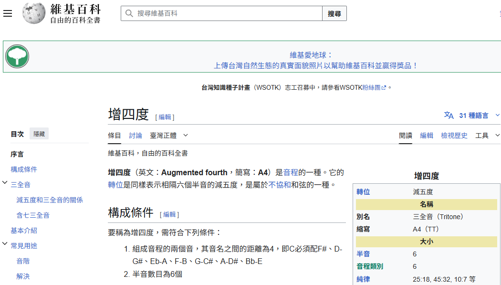Screen dimensions: 501x285
Task: Click the 減五度 value in infobox
Action: (423, 192)
